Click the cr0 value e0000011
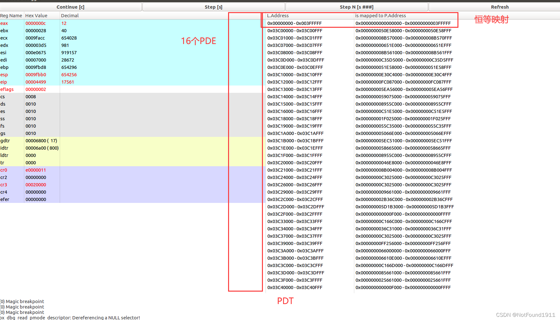Screen dimensions: 560x320 coord(36,170)
